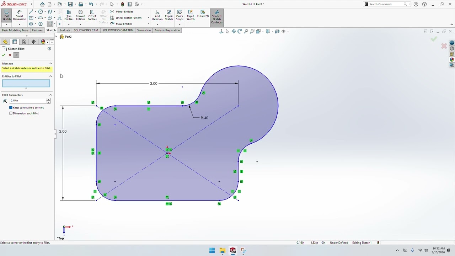Collapse the Message section

pyautogui.click(x=50, y=63)
